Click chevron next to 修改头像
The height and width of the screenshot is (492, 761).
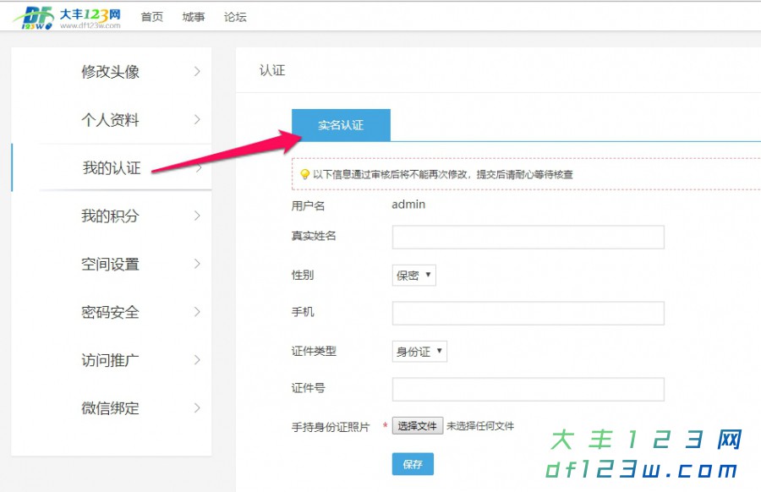click(x=197, y=72)
